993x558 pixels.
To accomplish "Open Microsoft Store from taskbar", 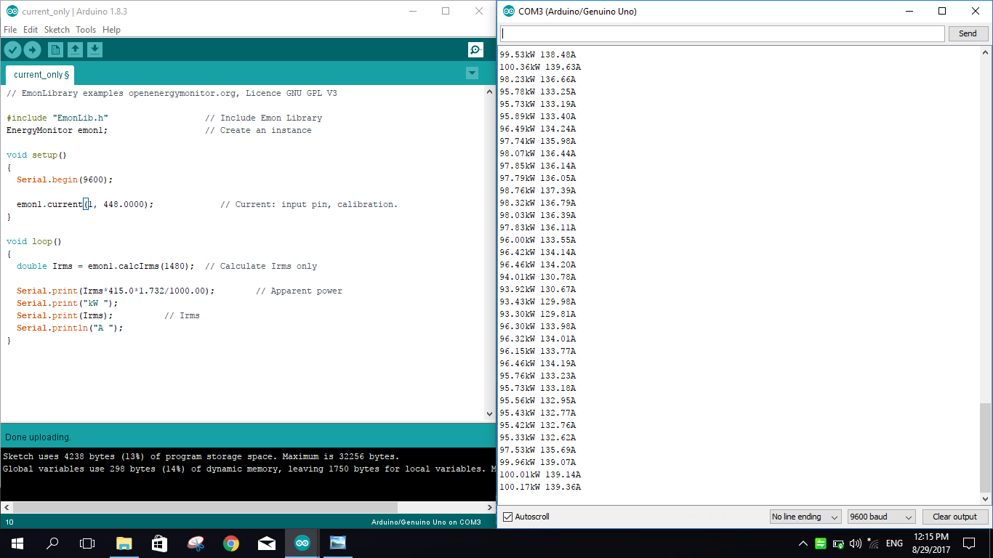I will pyautogui.click(x=160, y=543).
